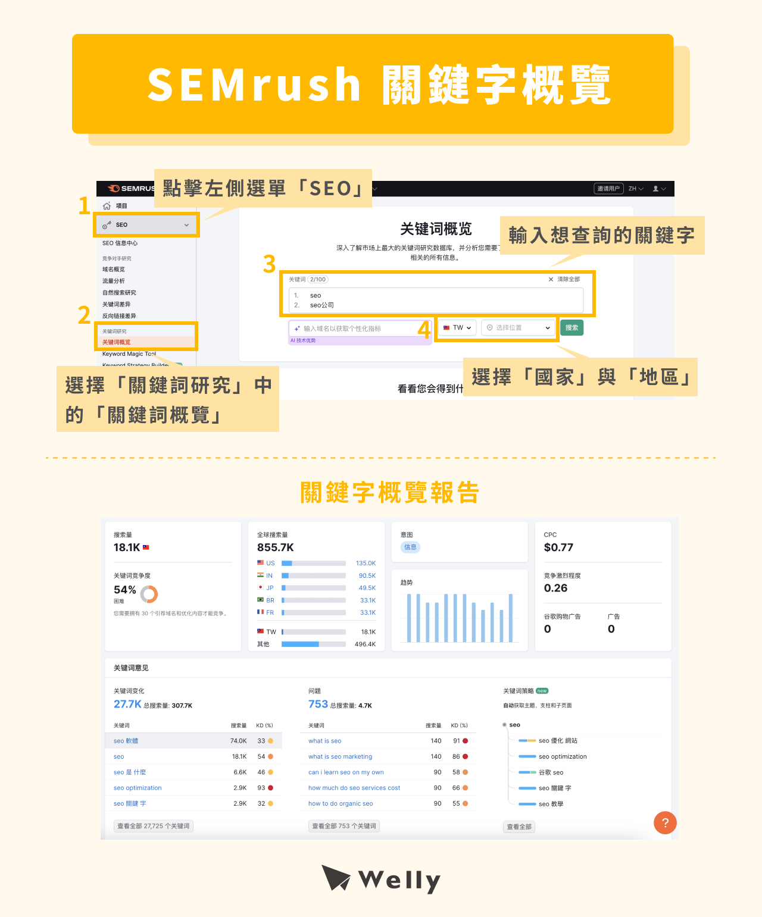Open Keyword Magic Tool in sidebar
762x917 pixels.
coord(129,354)
